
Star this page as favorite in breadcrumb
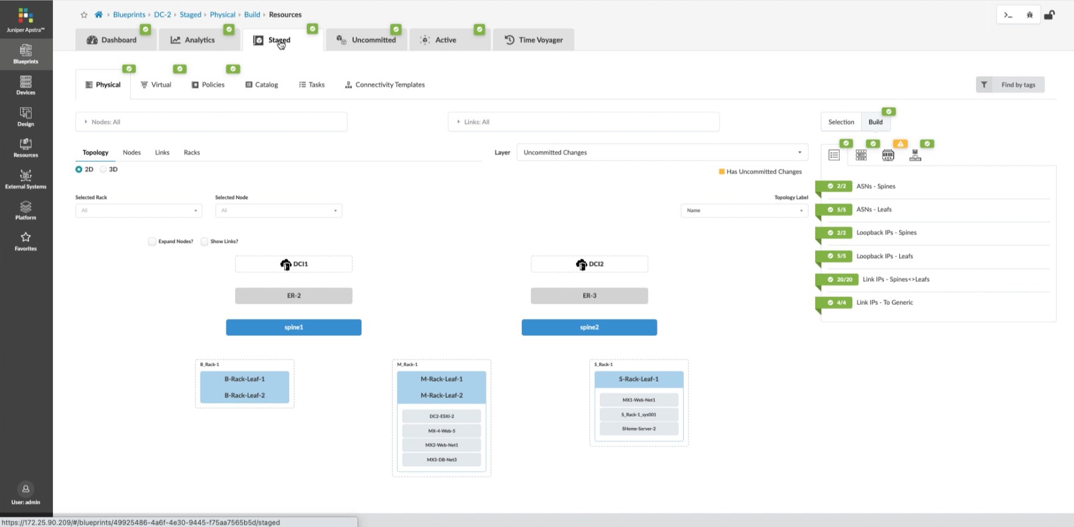(84, 15)
